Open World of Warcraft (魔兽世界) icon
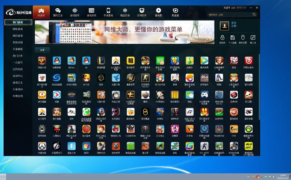The height and width of the screenshot is (180, 291). pos(131,78)
